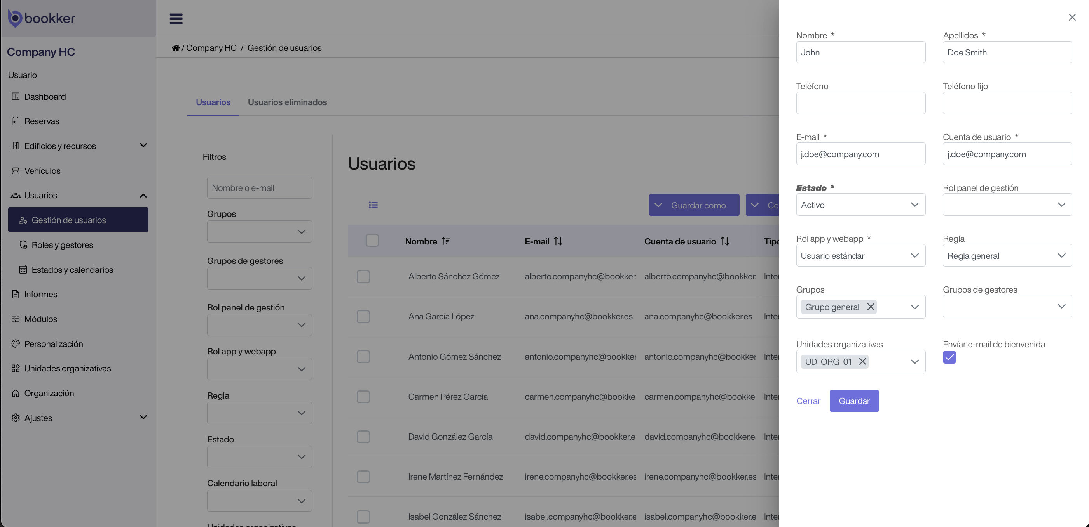Viewport: 1089px width, 527px height.
Task: Click the home breadcrumb icon
Action: coord(175,48)
